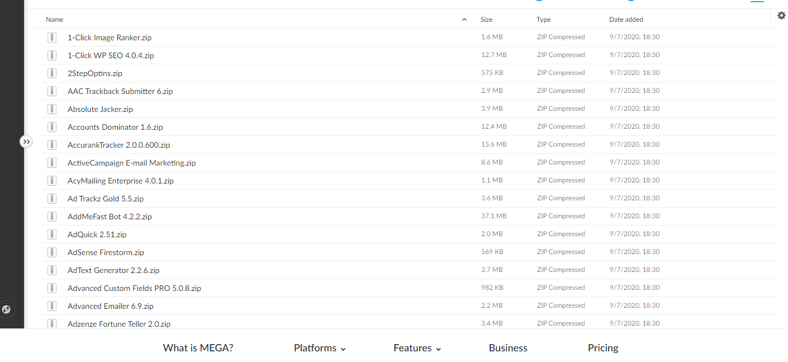788x362 pixels.
Task: Select the AdText Generator 2.2.6.zip file name
Action: click(x=113, y=270)
